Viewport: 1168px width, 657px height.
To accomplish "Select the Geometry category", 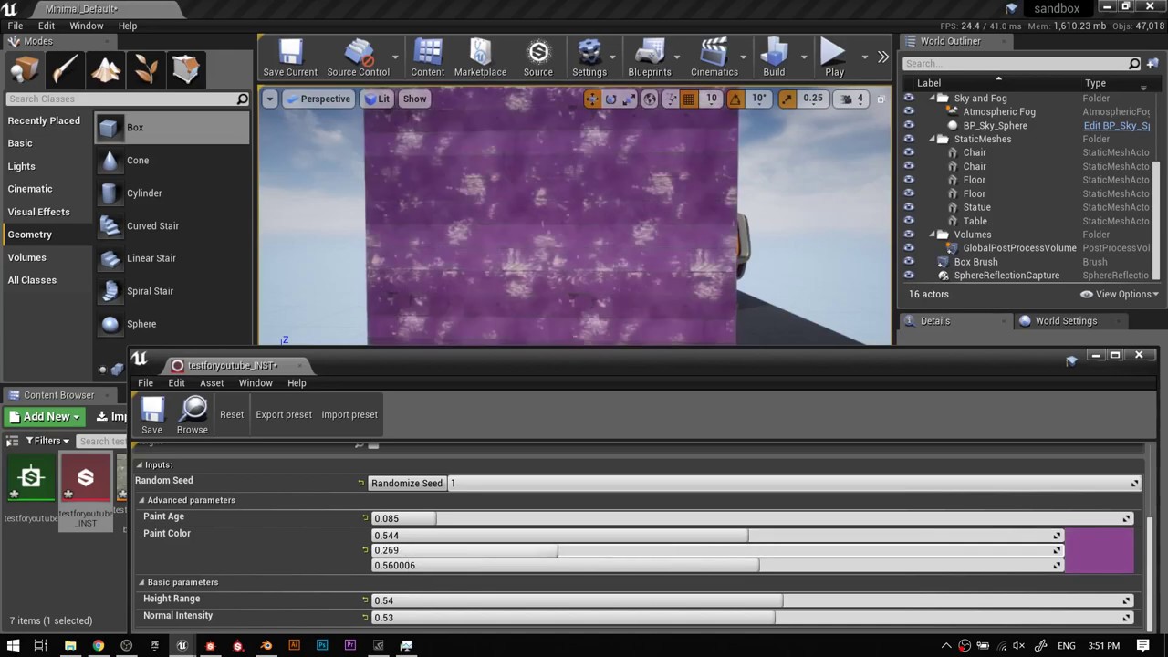I will [30, 235].
